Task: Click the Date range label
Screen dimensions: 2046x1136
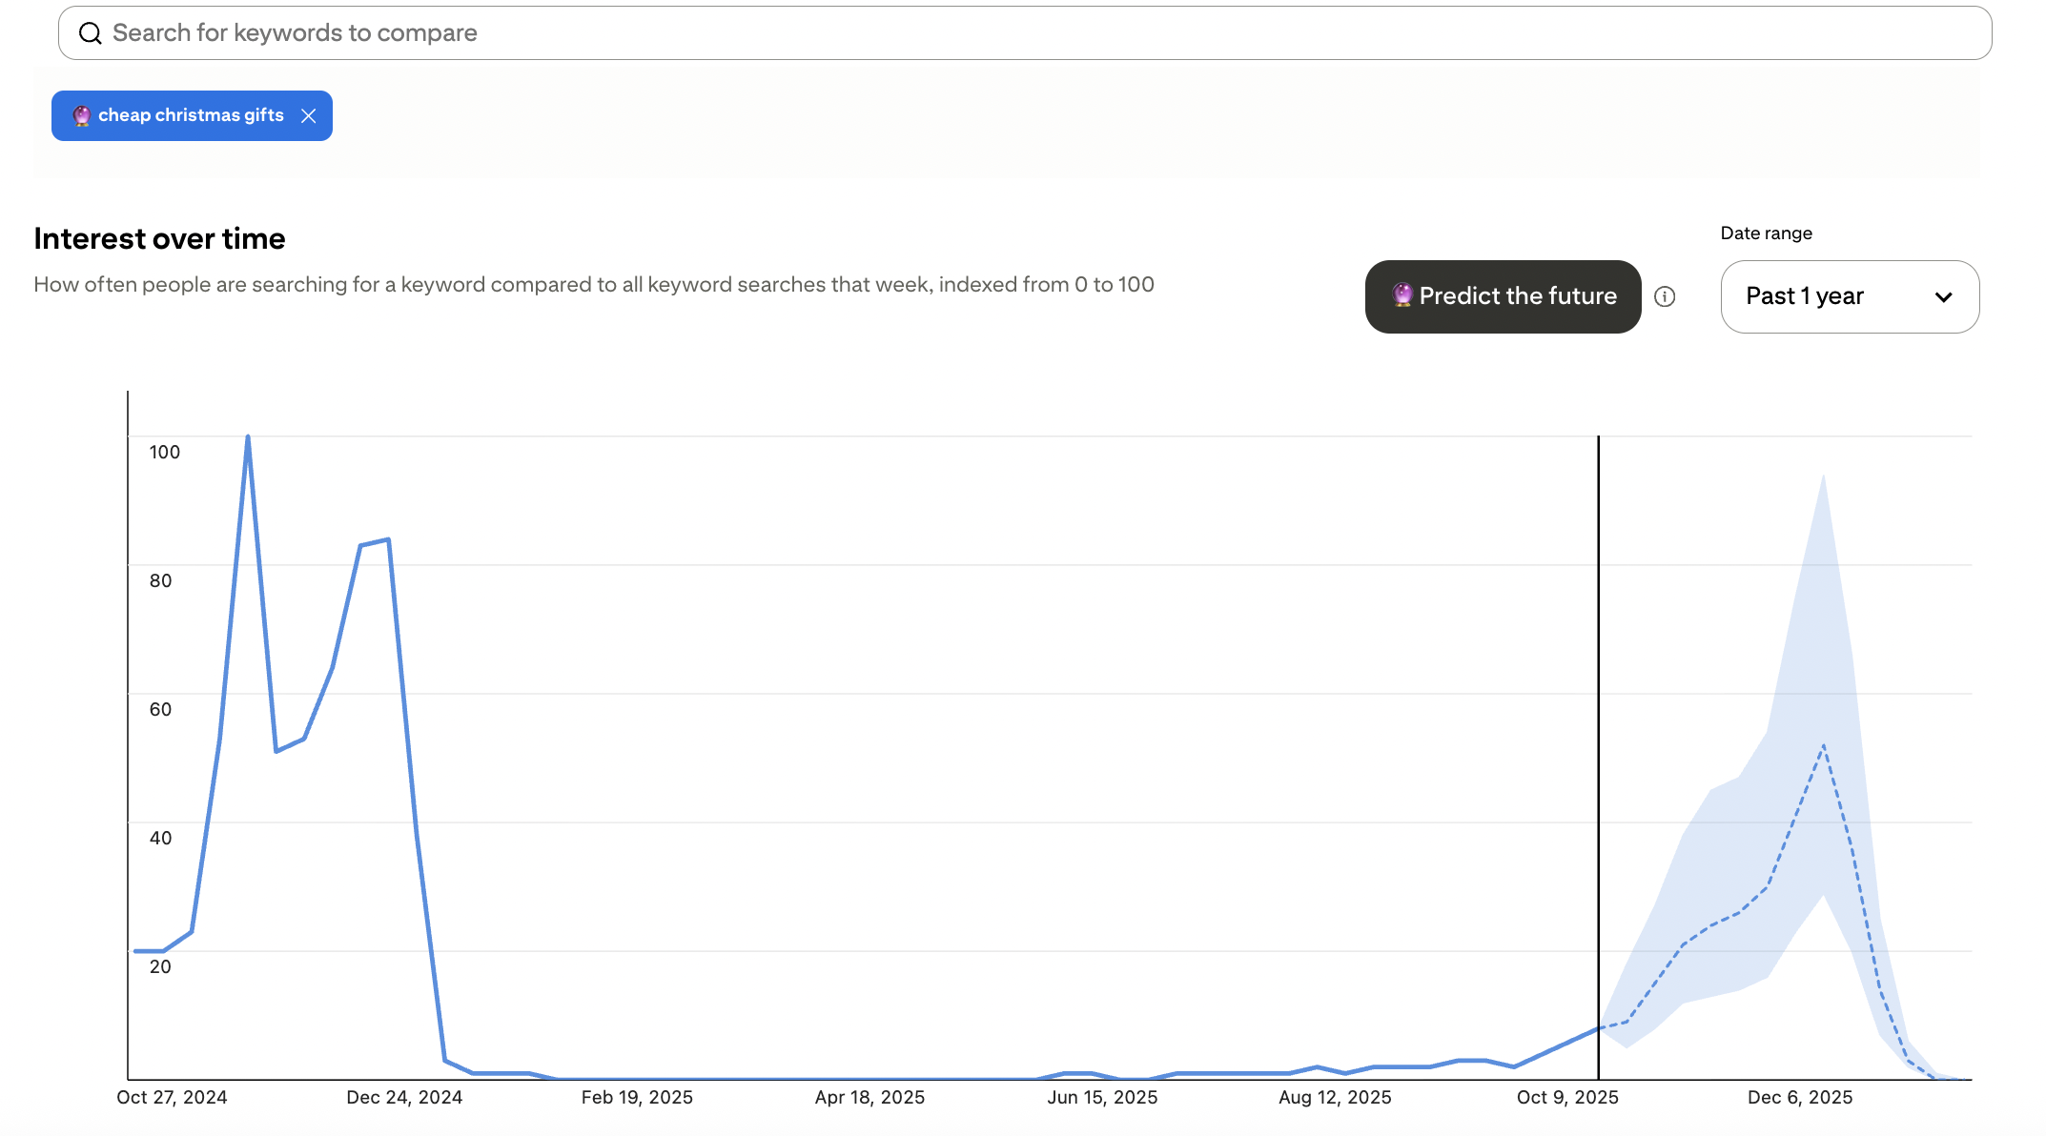Action: [x=1766, y=233]
